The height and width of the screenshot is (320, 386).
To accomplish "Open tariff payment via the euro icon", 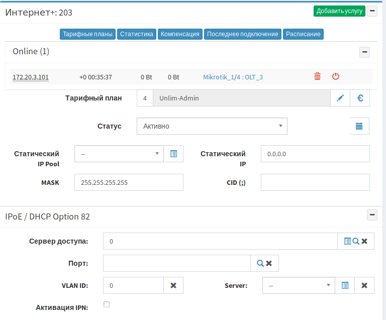I will pyautogui.click(x=360, y=98).
